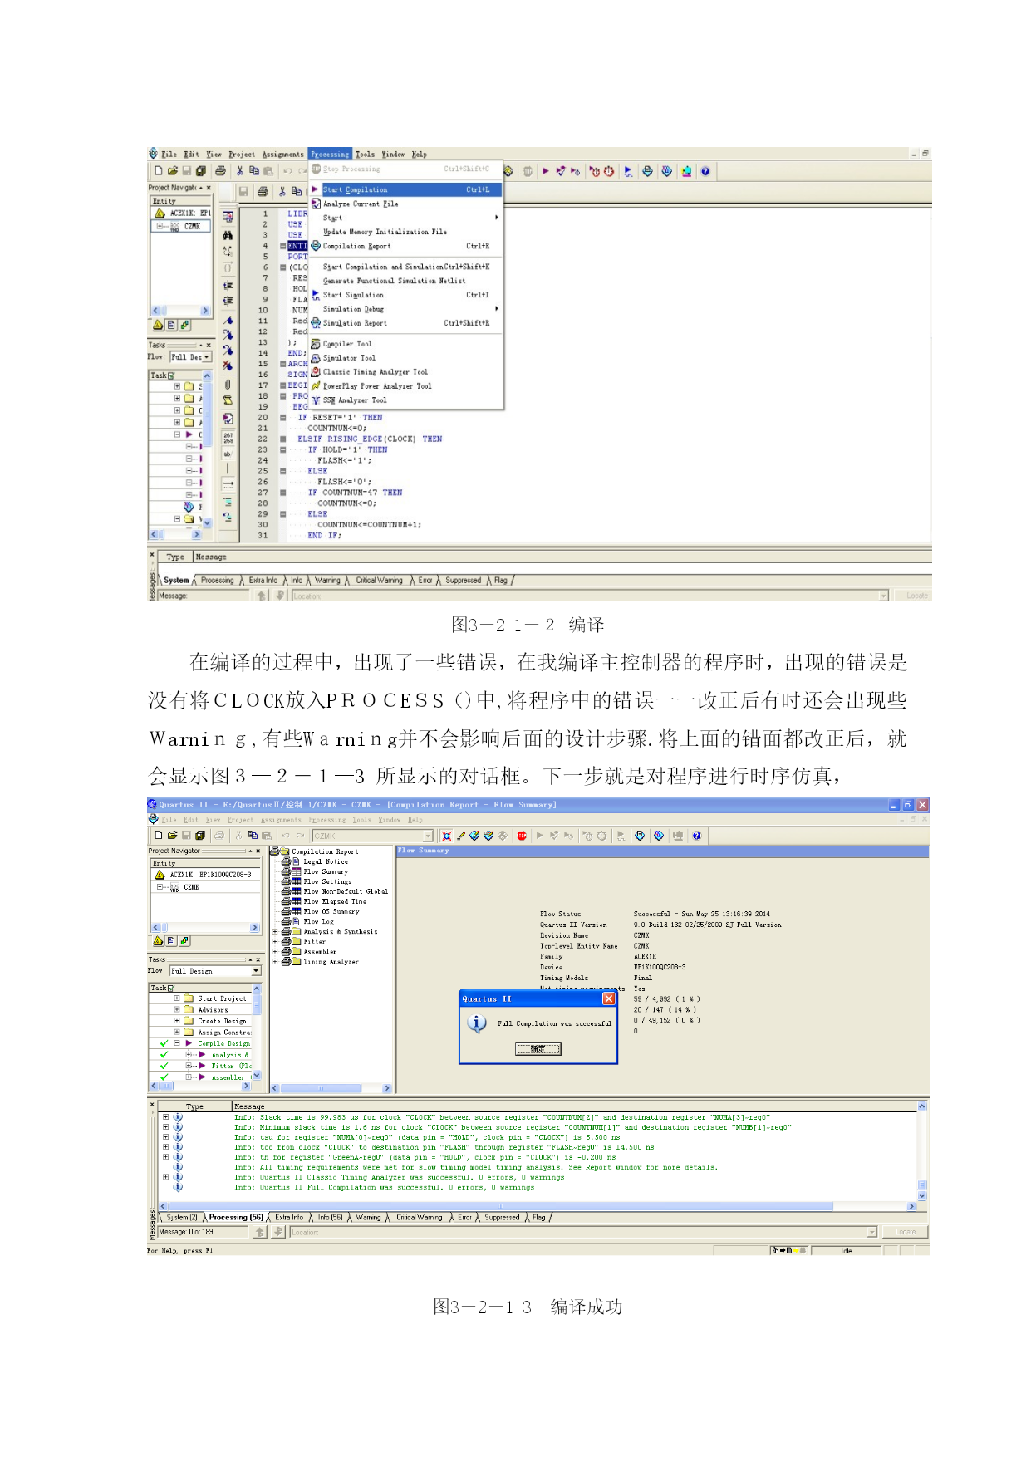Close the Quartus II success dialog
The height and width of the screenshot is (1457, 1031).
609,998
